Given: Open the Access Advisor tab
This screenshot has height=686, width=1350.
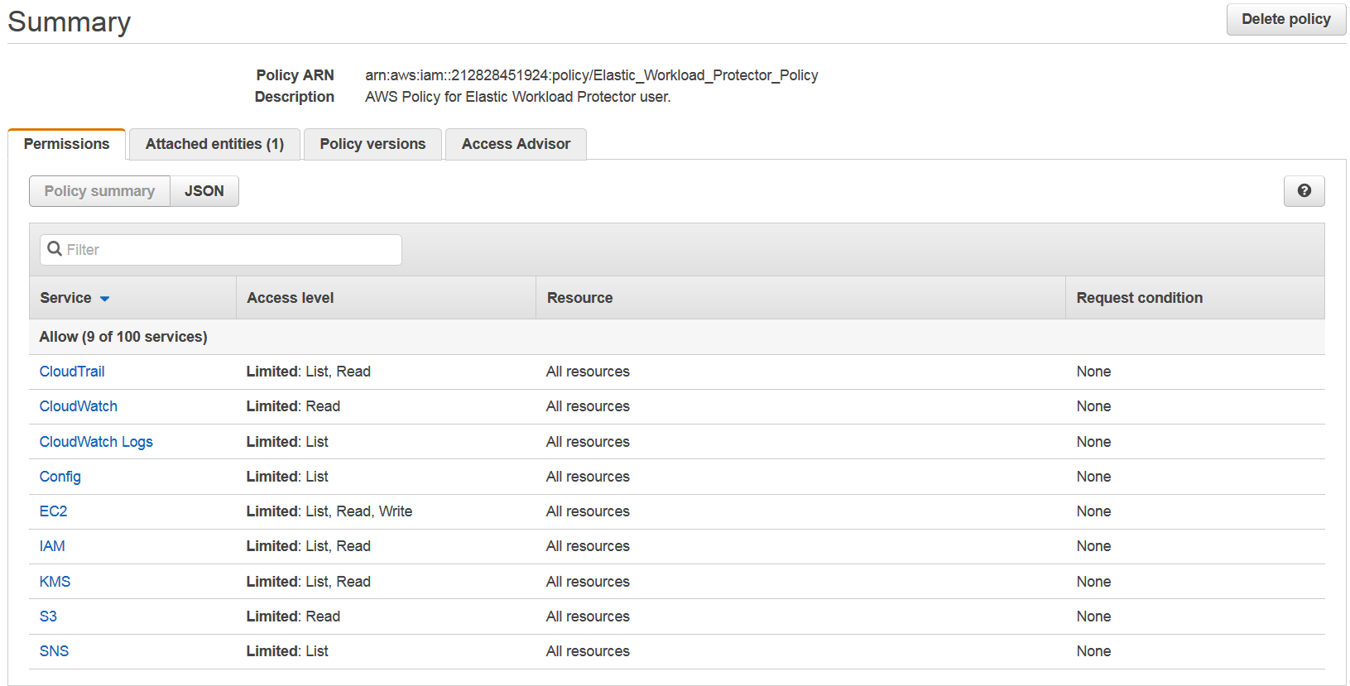Looking at the screenshot, I should (x=516, y=144).
